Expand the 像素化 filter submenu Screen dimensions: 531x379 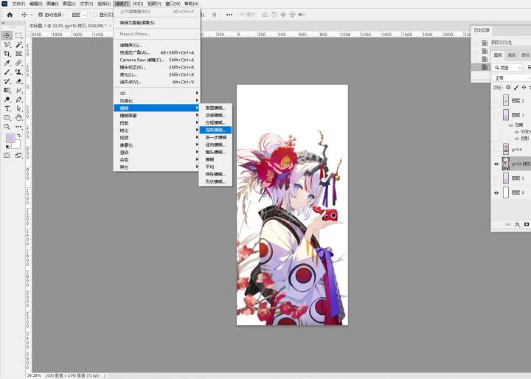click(157, 145)
